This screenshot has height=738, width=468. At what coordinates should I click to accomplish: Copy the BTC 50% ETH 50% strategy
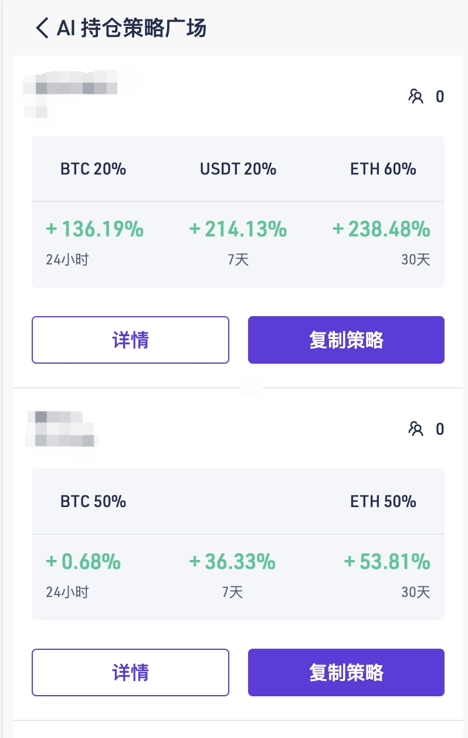(x=346, y=672)
